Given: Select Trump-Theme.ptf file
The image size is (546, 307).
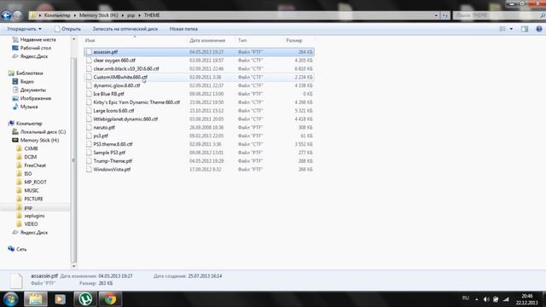Looking at the screenshot, I should 199,161.
